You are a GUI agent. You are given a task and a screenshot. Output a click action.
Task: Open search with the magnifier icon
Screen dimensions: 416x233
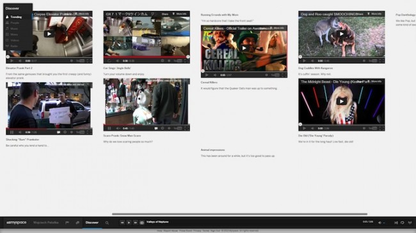click(107, 223)
